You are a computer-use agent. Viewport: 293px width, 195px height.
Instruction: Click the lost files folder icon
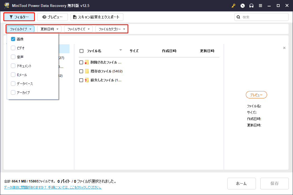[87, 80]
